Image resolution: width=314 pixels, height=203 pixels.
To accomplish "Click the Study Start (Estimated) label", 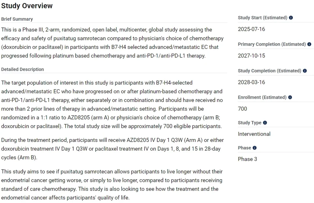I will pos(263,18).
